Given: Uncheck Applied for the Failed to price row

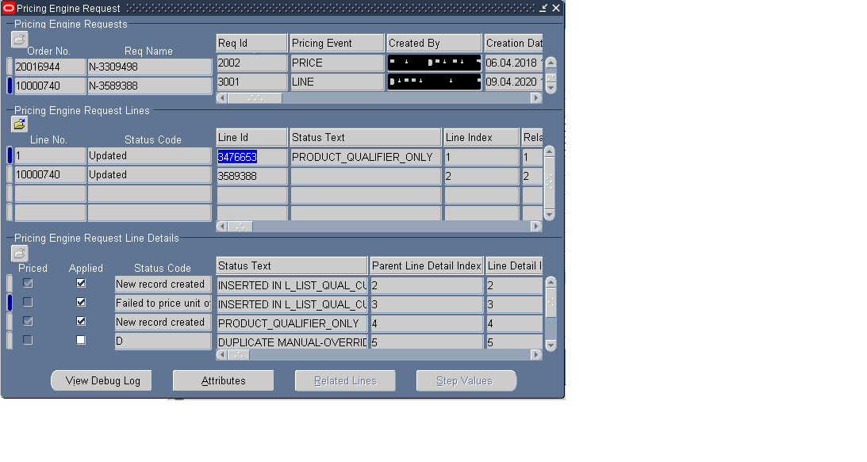Looking at the screenshot, I should point(80,302).
